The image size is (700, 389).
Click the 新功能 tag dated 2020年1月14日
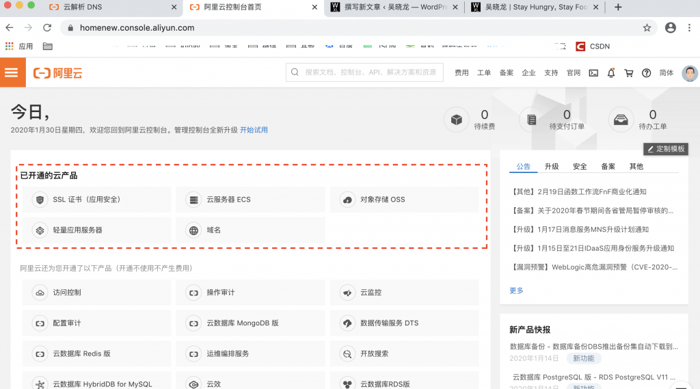click(x=584, y=358)
